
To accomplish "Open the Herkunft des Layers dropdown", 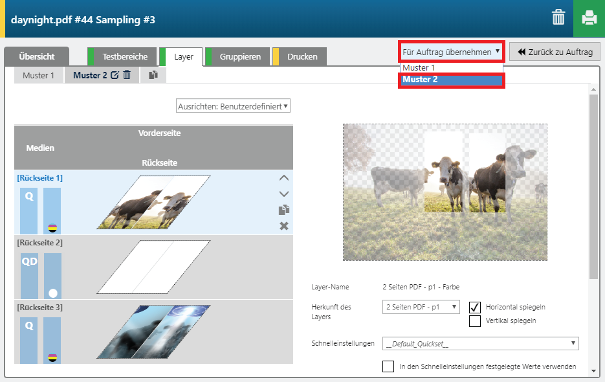I will [421, 307].
